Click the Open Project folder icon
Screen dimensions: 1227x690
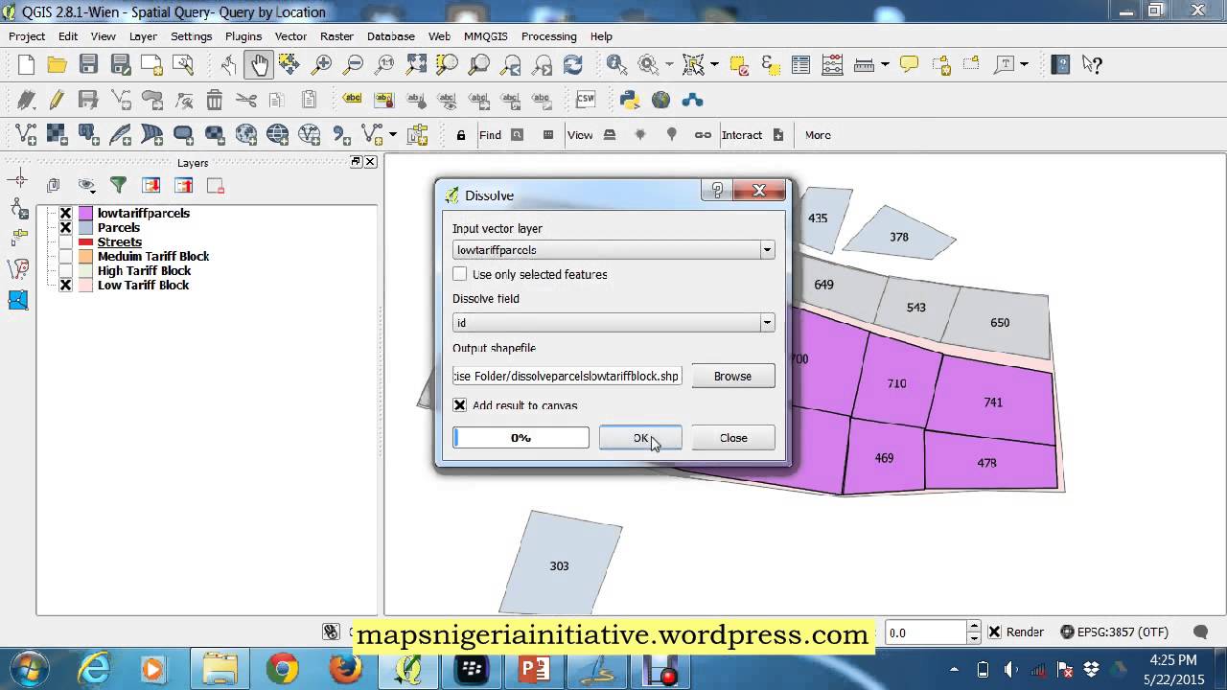tap(58, 64)
